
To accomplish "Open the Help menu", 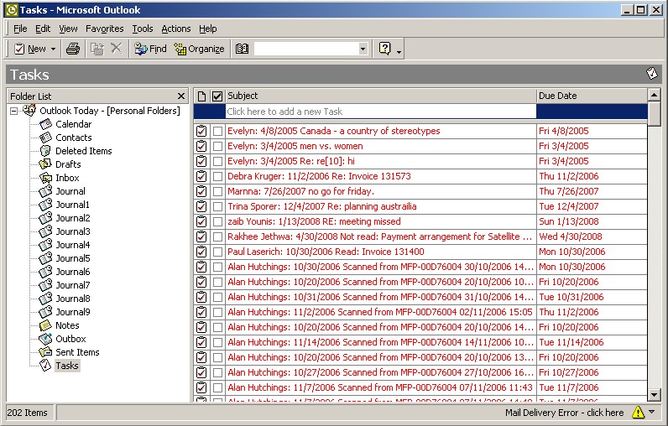I will [x=208, y=29].
